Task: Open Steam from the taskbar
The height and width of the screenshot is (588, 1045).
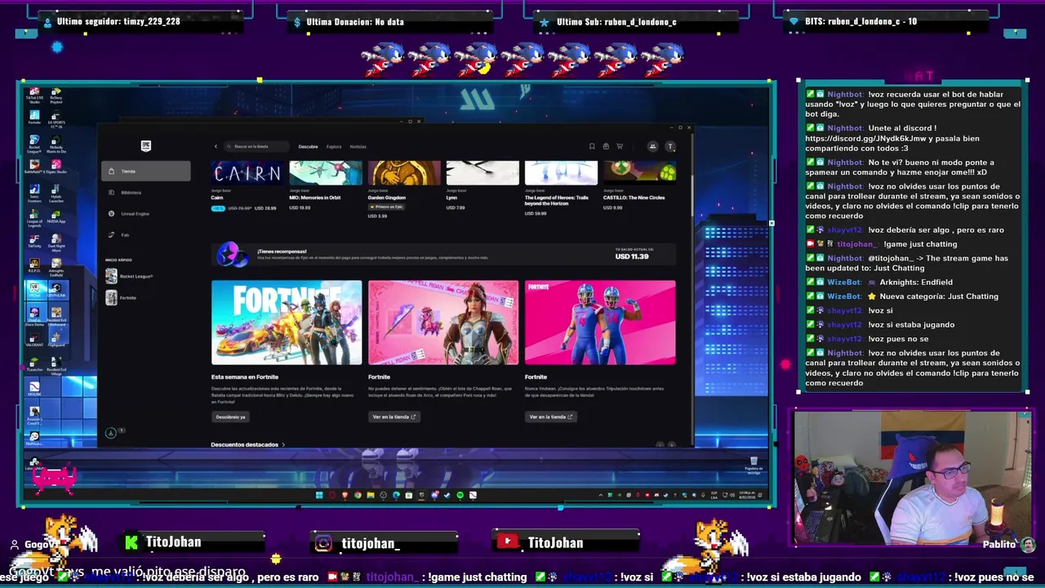Action: click(x=447, y=495)
